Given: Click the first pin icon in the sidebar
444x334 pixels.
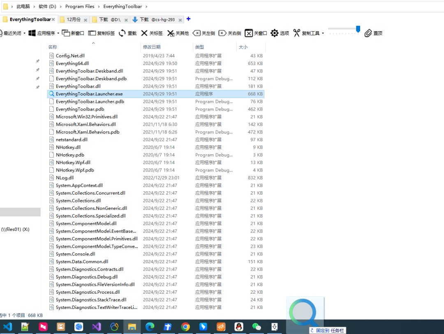Looking at the screenshot, I should (x=37, y=61).
